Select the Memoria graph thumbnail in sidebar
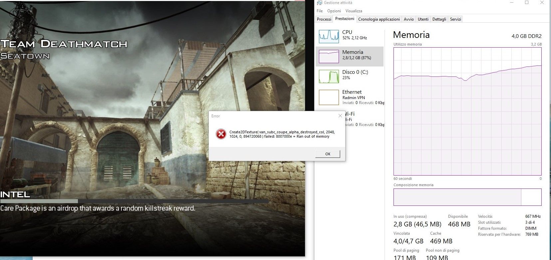Viewport: 551px width, 260px height. click(x=329, y=57)
